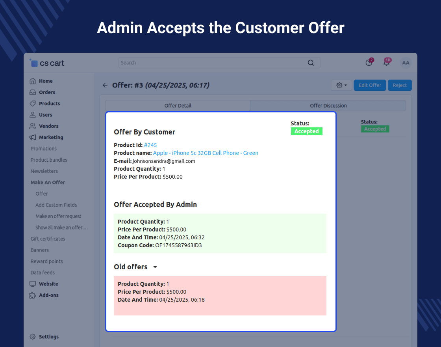Click the back arrow beside Offer #3

[105, 85]
